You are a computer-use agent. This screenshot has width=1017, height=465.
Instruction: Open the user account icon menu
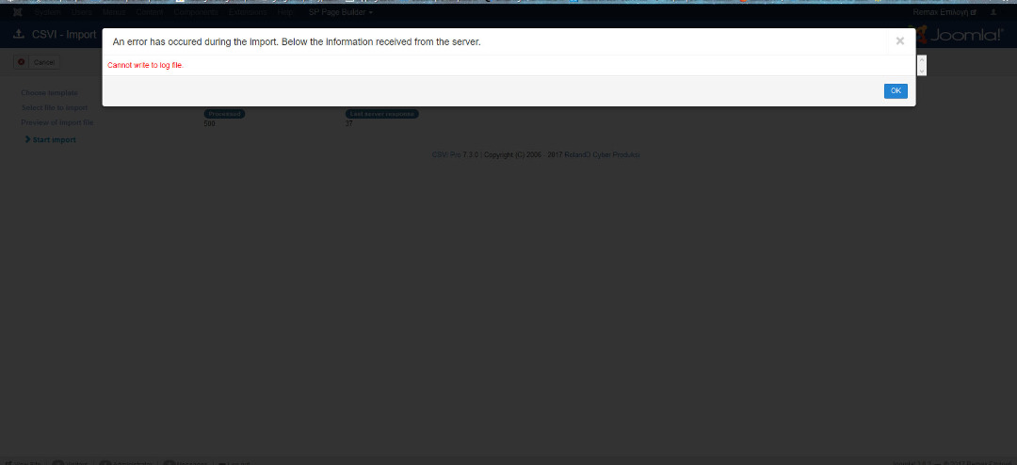pyautogui.click(x=993, y=12)
